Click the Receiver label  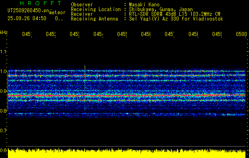82,14
